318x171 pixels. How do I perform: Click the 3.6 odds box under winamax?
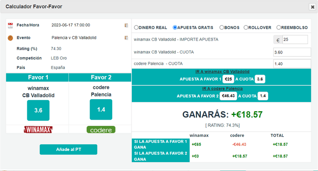(38, 110)
